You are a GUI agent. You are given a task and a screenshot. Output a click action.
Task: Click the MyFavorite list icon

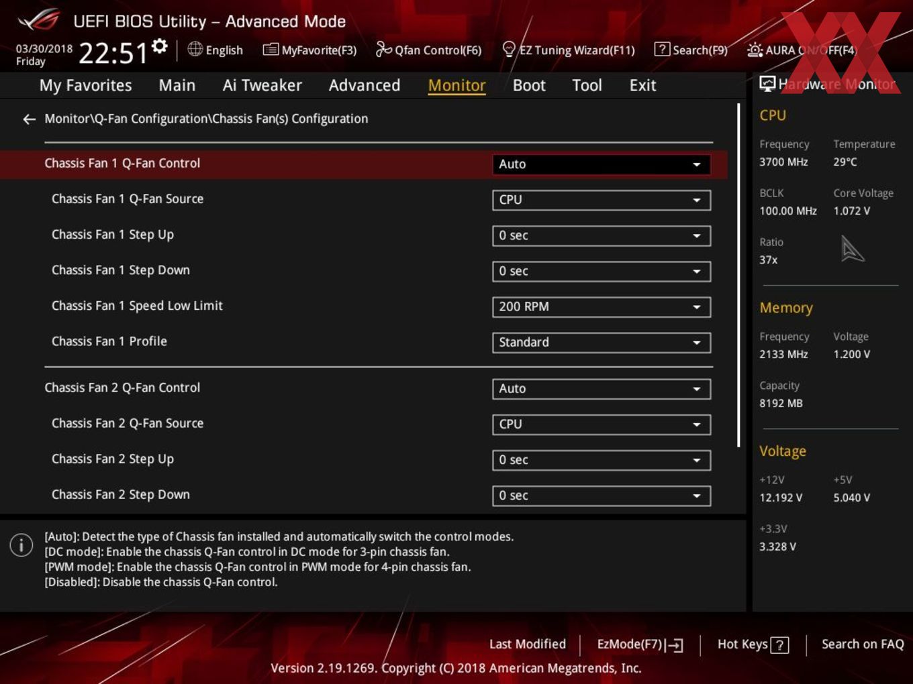(271, 50)
